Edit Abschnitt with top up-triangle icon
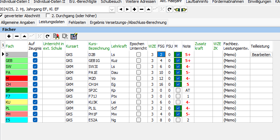 (x=149, y=9)
